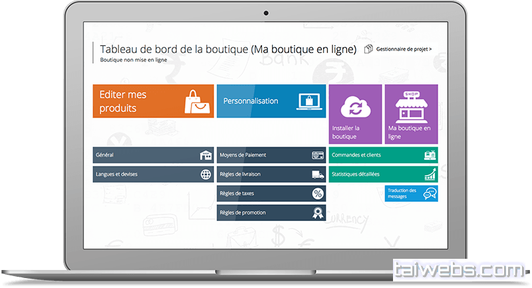532x288 pixels.
Task: Open the Gestionnaire de projet link
Action: pyautogui.click(x=404, y=49)
